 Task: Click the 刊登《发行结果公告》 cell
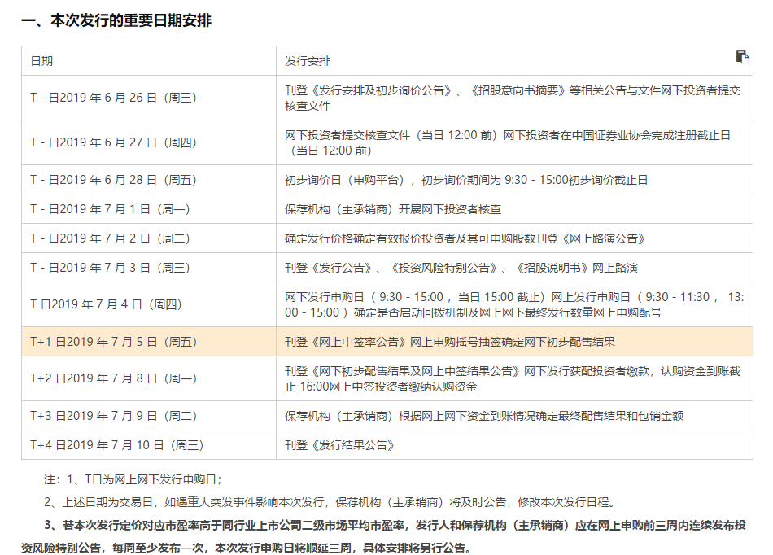(340, 445)
